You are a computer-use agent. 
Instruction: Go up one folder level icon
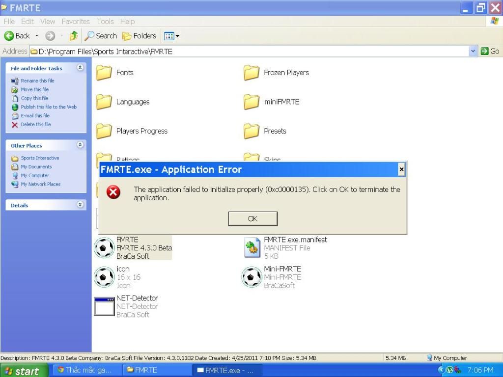74,35
